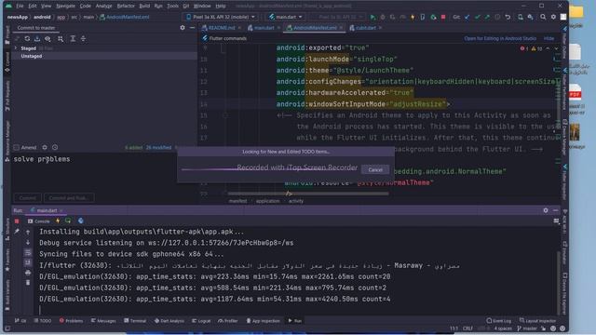The height and width of the screenshot is (335, 596).
Task: Click the Rollback undo arrow icon
Action: (508, 17)
